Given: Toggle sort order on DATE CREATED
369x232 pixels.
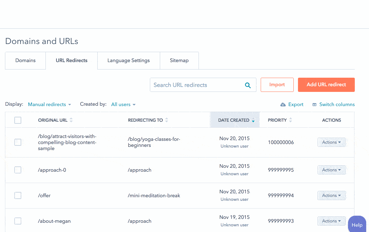Looking at the screenshot, I should coord(253,120).
